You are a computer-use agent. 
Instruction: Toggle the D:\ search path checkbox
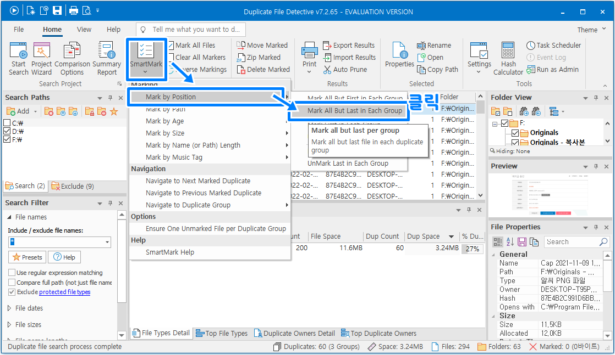[7, 131]
